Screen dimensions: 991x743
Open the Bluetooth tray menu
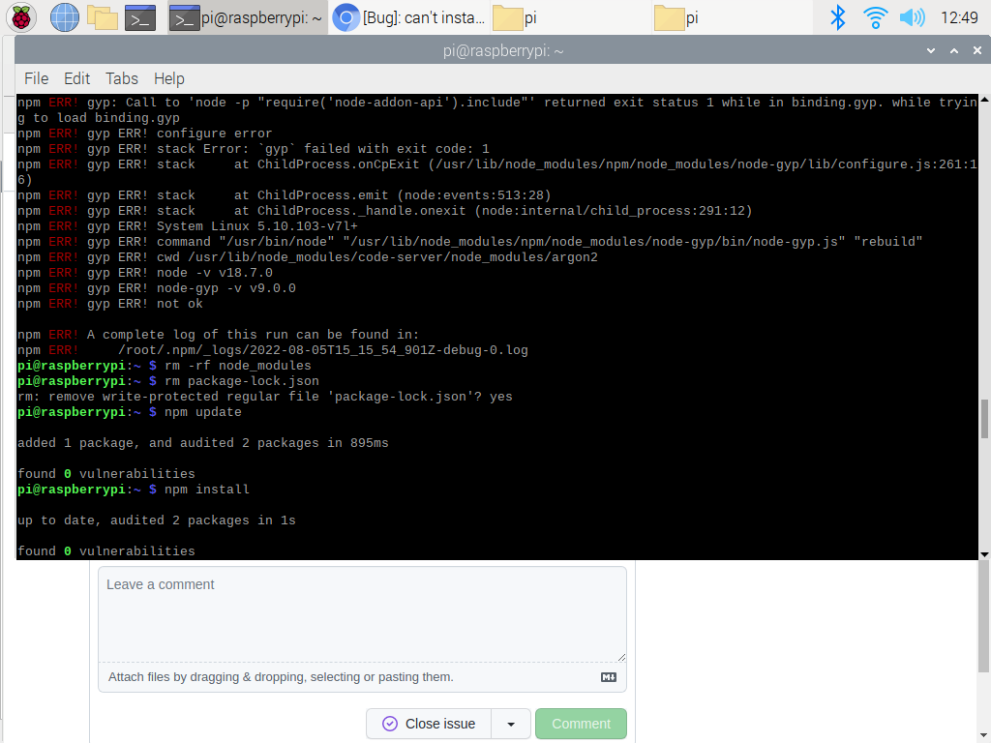pos(837,17)
